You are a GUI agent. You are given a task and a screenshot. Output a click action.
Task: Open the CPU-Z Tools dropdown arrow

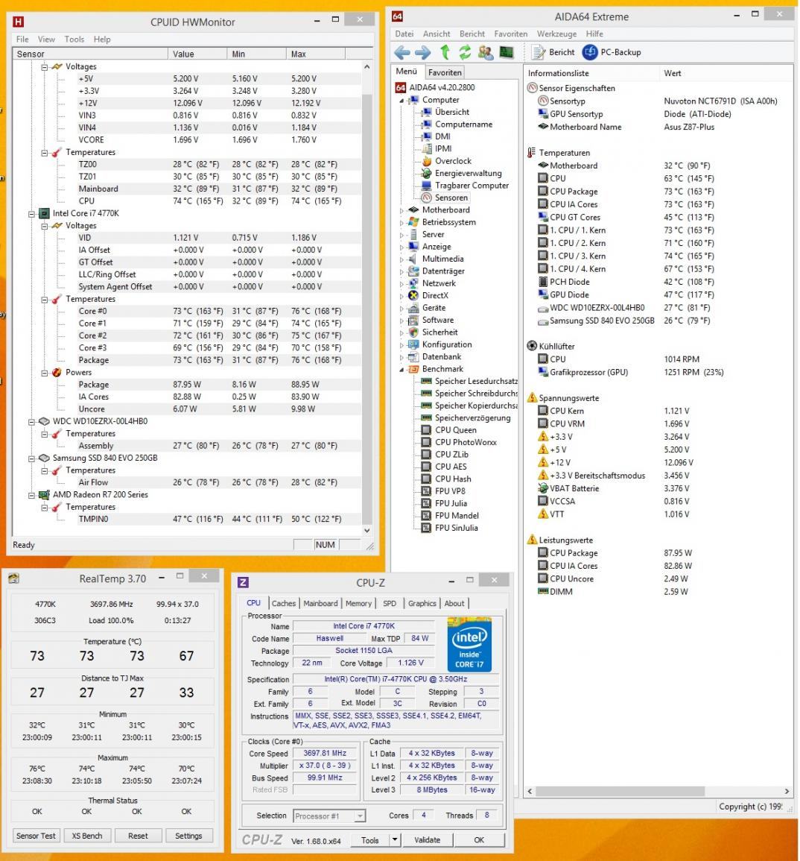click(x=394, y=839)
